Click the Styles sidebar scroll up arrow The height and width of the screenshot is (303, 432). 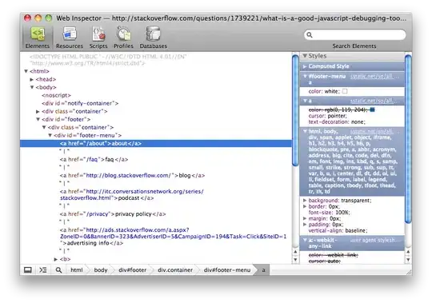tap(408, 252)
